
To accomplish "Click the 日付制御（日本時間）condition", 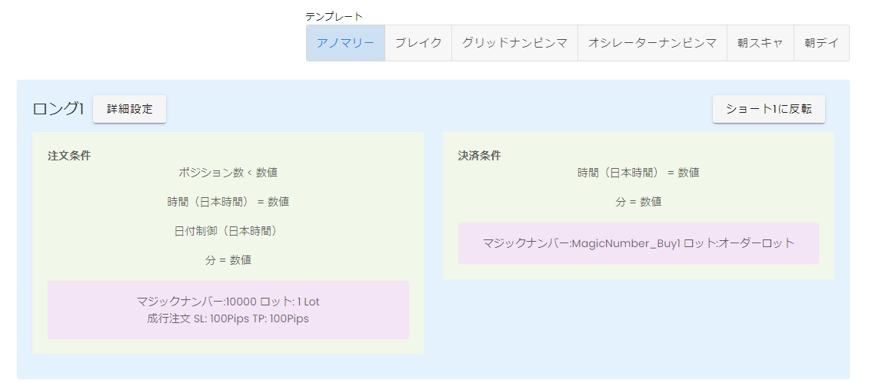I will point(228,231).
